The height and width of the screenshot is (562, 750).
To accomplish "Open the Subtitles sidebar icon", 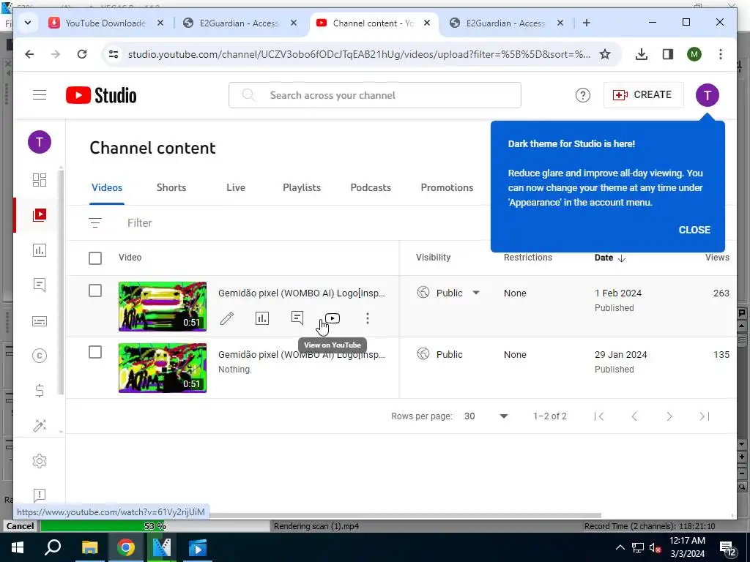I will click(40, 321).
